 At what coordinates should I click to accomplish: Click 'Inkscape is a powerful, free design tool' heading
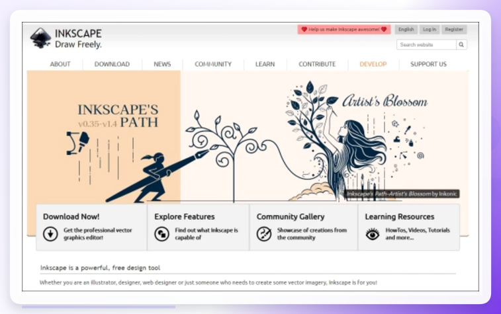101,268
